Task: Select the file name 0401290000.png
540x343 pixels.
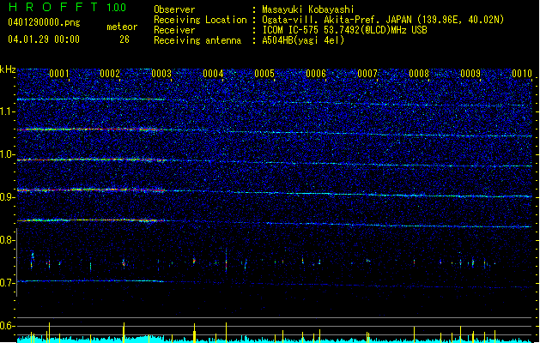Action: 44,22
